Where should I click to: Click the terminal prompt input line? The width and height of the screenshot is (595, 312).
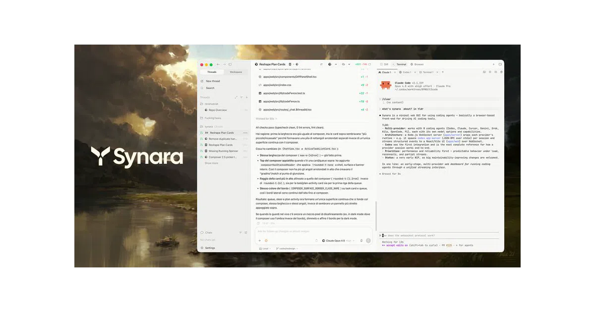440,235
